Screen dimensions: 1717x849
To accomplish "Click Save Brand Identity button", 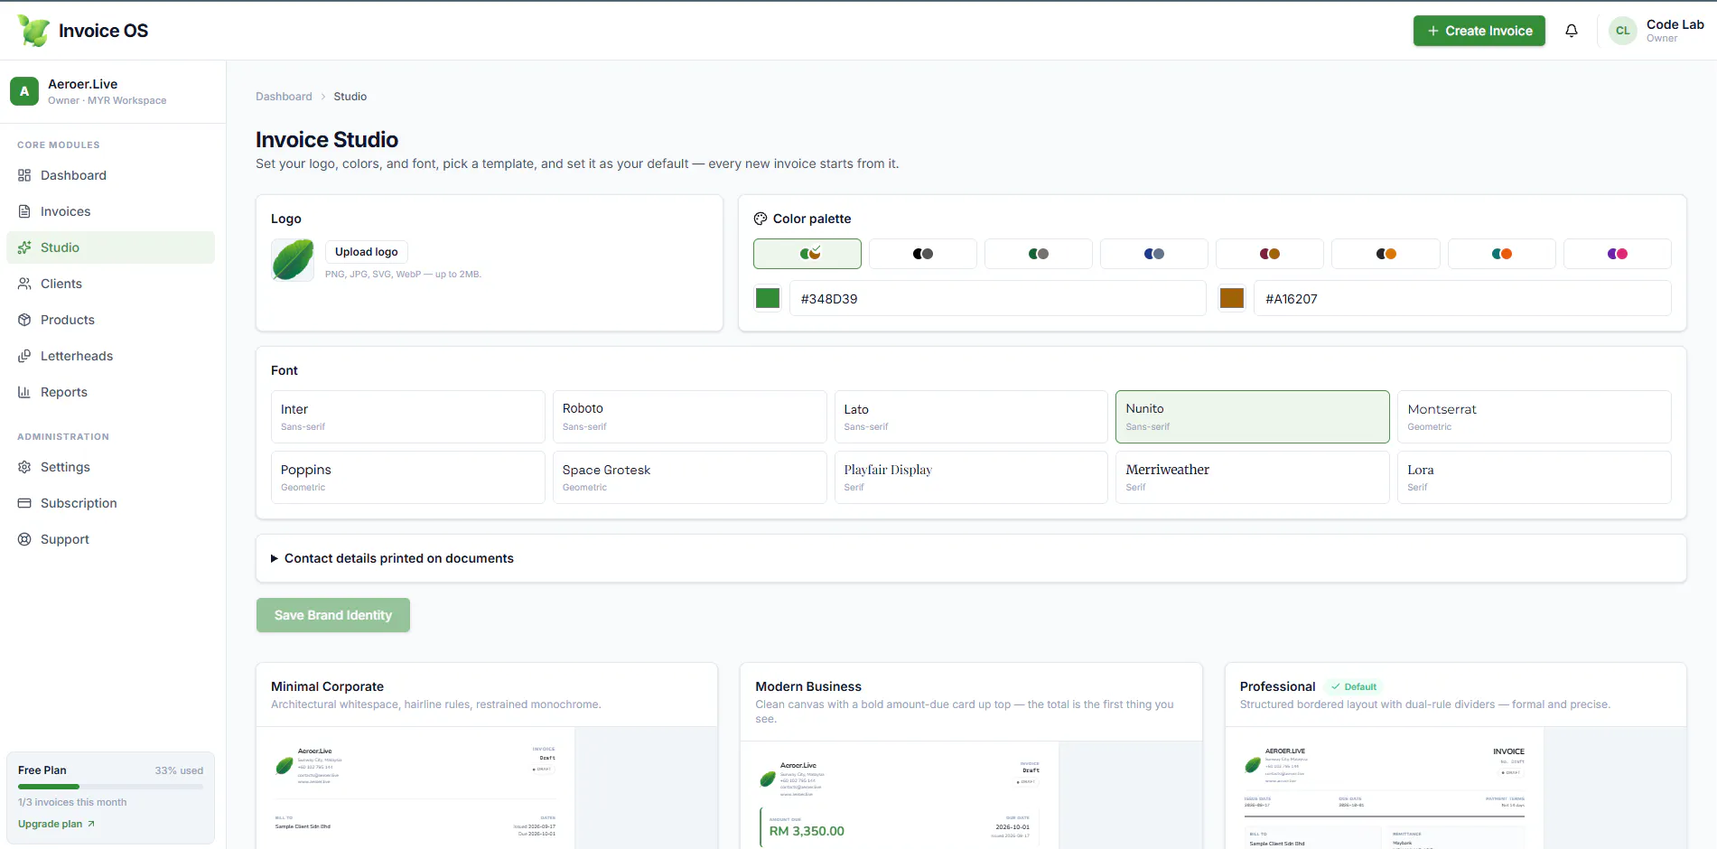I will click(x=333, y=615).
